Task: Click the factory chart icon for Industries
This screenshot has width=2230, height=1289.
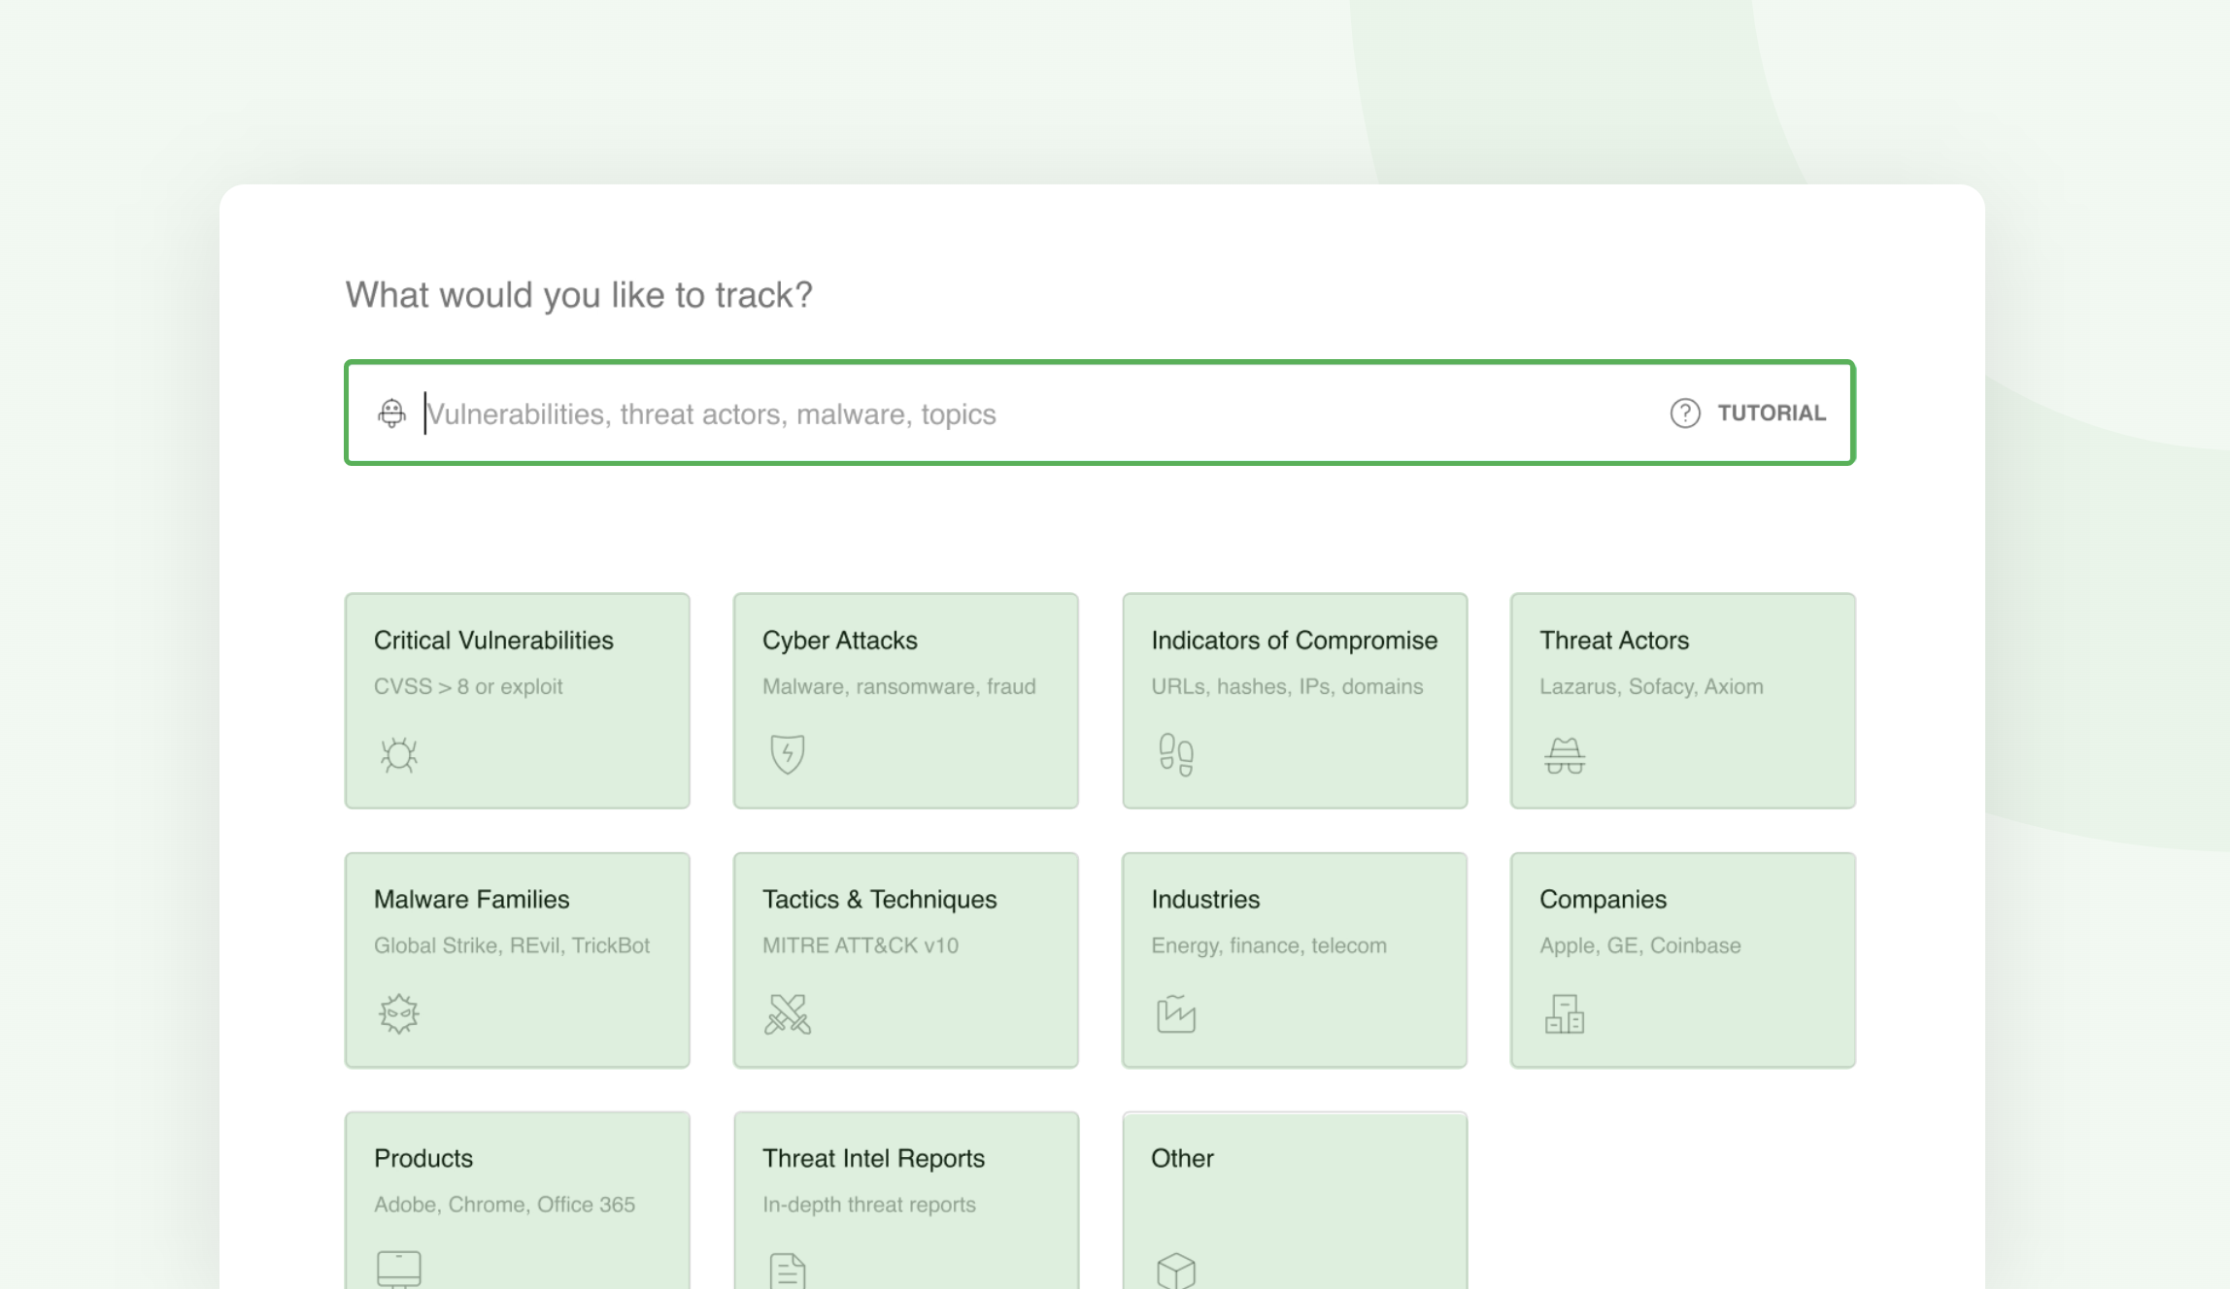Action: tap(1175, 1013)
